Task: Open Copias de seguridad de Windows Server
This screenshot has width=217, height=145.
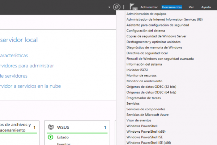Action: (x=156, y=36)
